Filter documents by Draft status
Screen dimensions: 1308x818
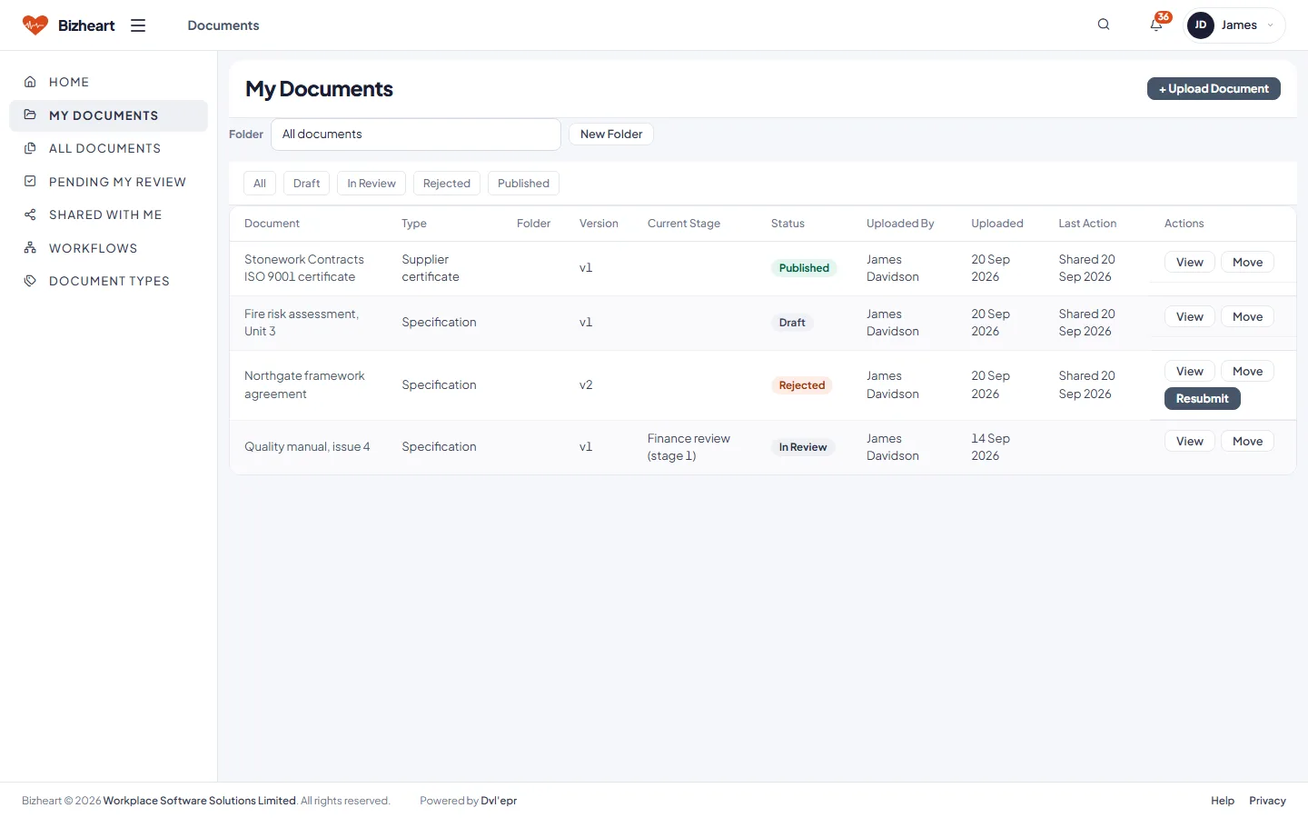(x=307, y=184)
